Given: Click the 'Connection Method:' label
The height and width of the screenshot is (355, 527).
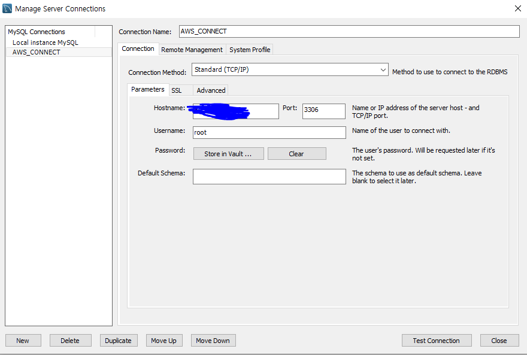Looking at the screenshot, I should [x=158, y=72].
